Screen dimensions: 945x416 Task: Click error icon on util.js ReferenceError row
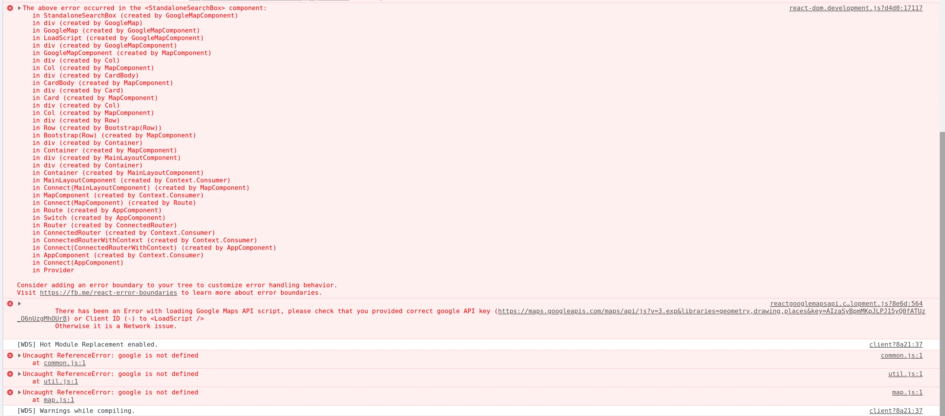tap(10, 374)
